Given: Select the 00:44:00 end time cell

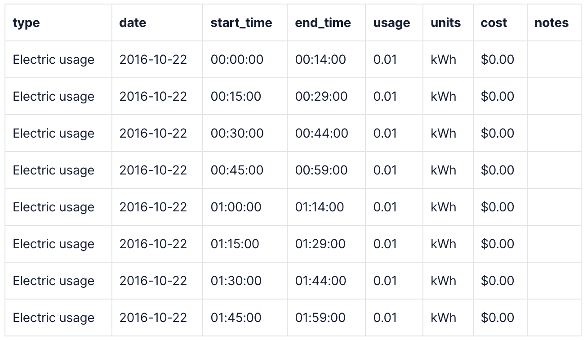Looking at the screenshot, I should (x=322, y=134).
